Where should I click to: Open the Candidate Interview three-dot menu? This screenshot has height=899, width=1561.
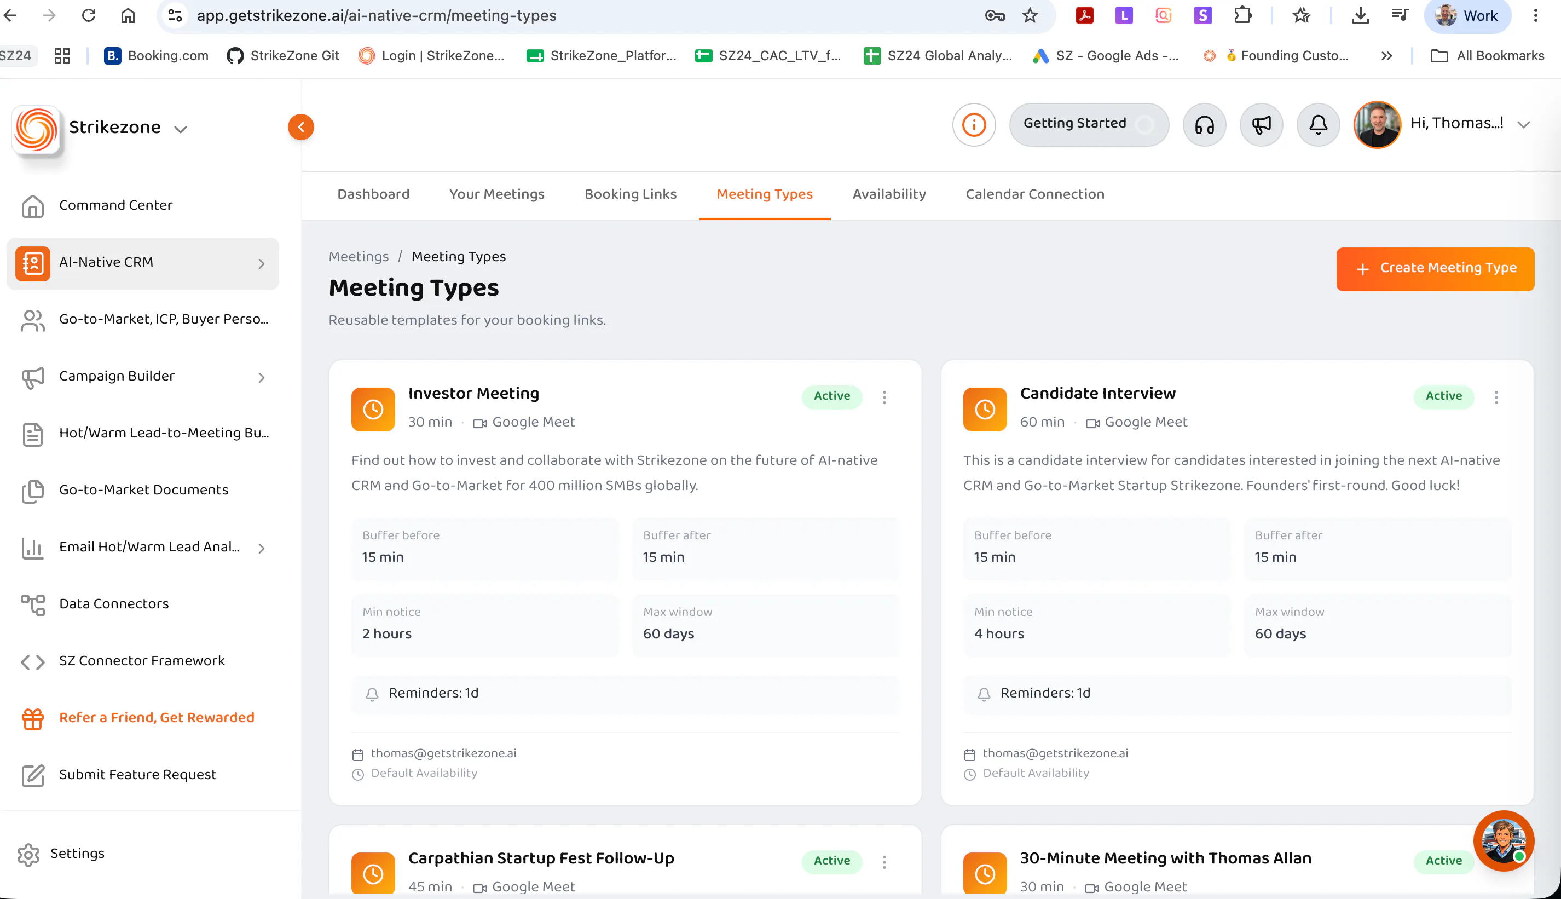pos(1495,397)
